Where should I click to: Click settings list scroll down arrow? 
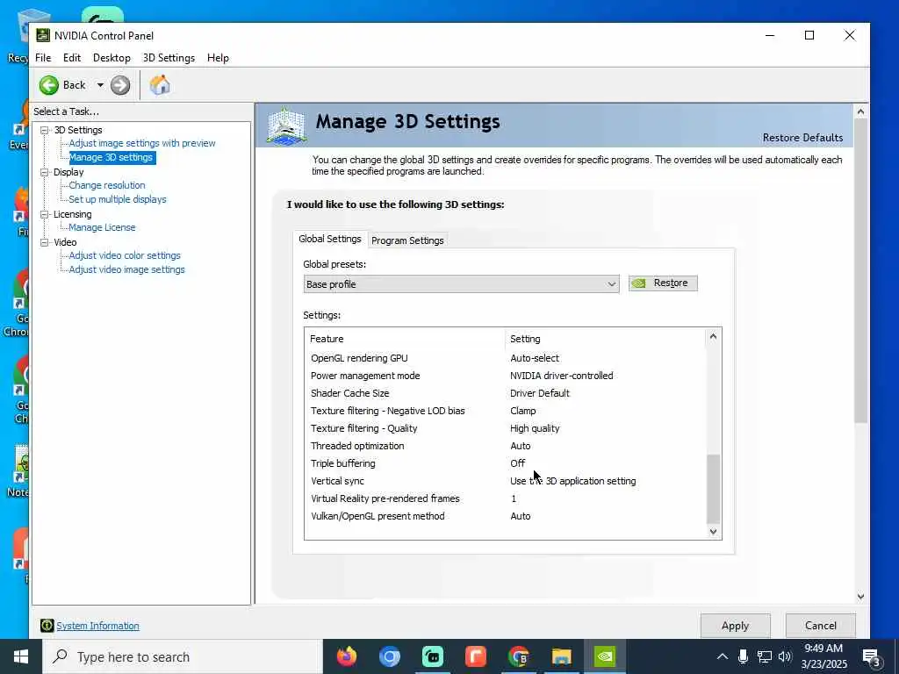[713, 531]
